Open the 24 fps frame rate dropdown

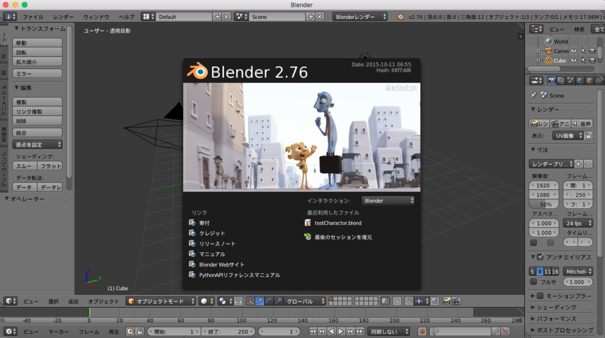578,223
